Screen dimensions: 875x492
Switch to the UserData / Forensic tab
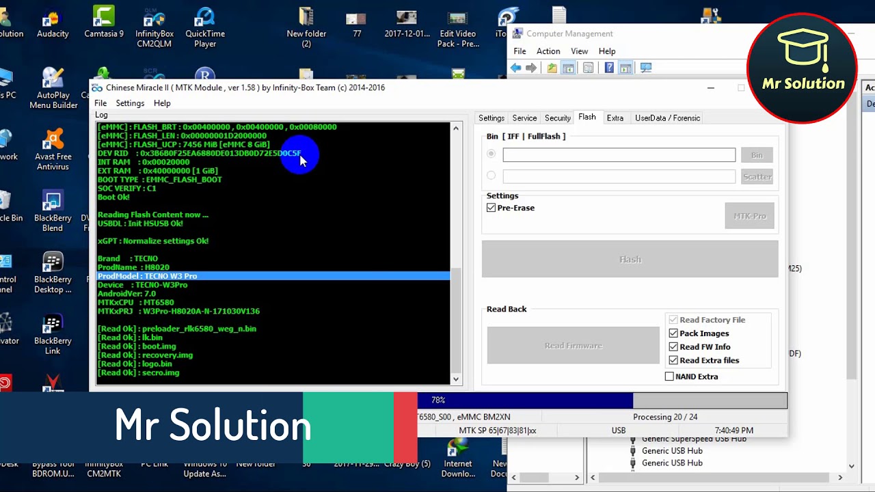pos(668,118)
